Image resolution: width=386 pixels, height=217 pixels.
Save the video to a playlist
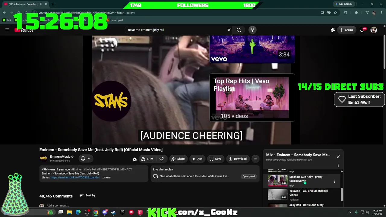pyautogui.click(x=215, y=159)
